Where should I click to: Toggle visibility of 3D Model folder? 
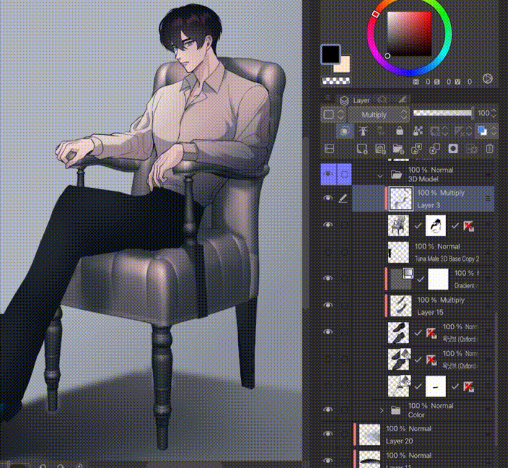pyautogui.click(x=328, y=174)
